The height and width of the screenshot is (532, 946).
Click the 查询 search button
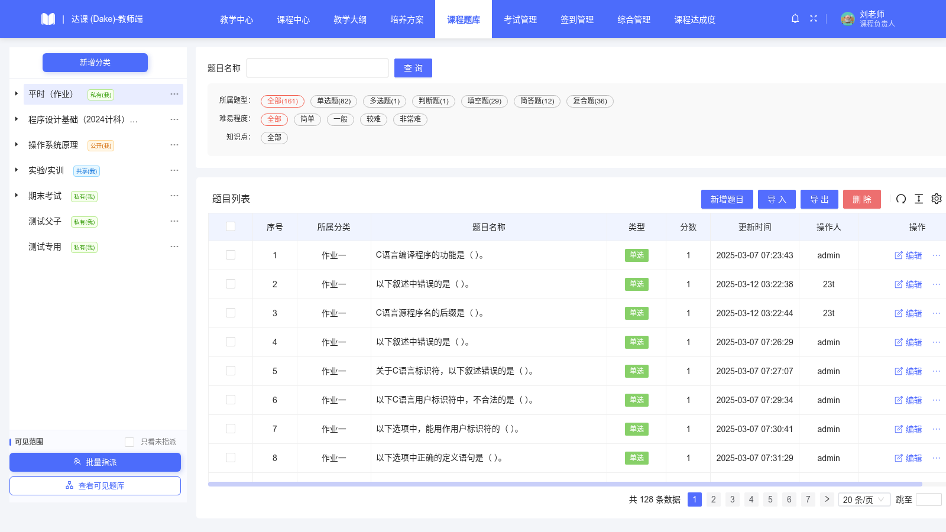pyautogui.click(x=413, y=68)
